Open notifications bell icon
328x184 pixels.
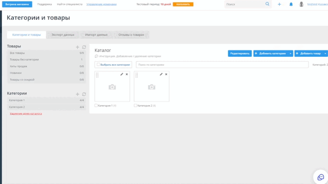pyautogui.click(x=291, y=4)
